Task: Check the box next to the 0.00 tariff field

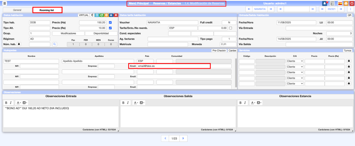Action: (231, 28)
